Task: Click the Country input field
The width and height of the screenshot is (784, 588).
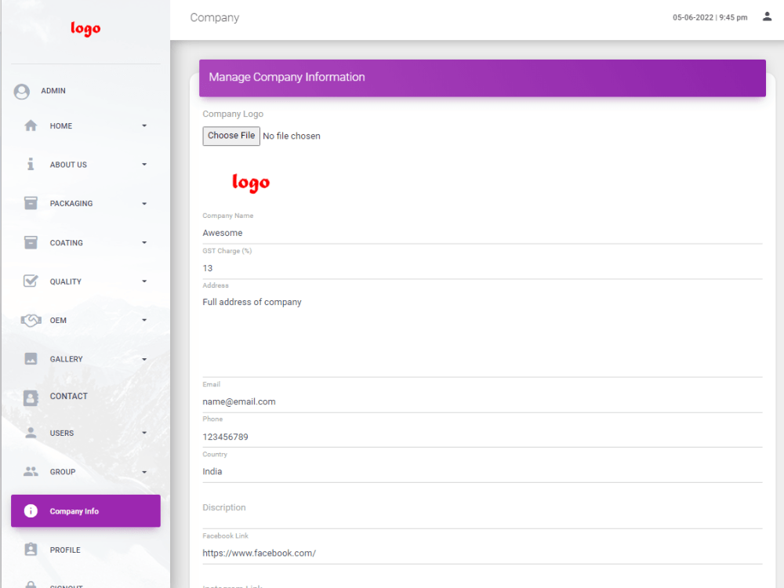Action: pyautogui.click(x=482, y=471)
